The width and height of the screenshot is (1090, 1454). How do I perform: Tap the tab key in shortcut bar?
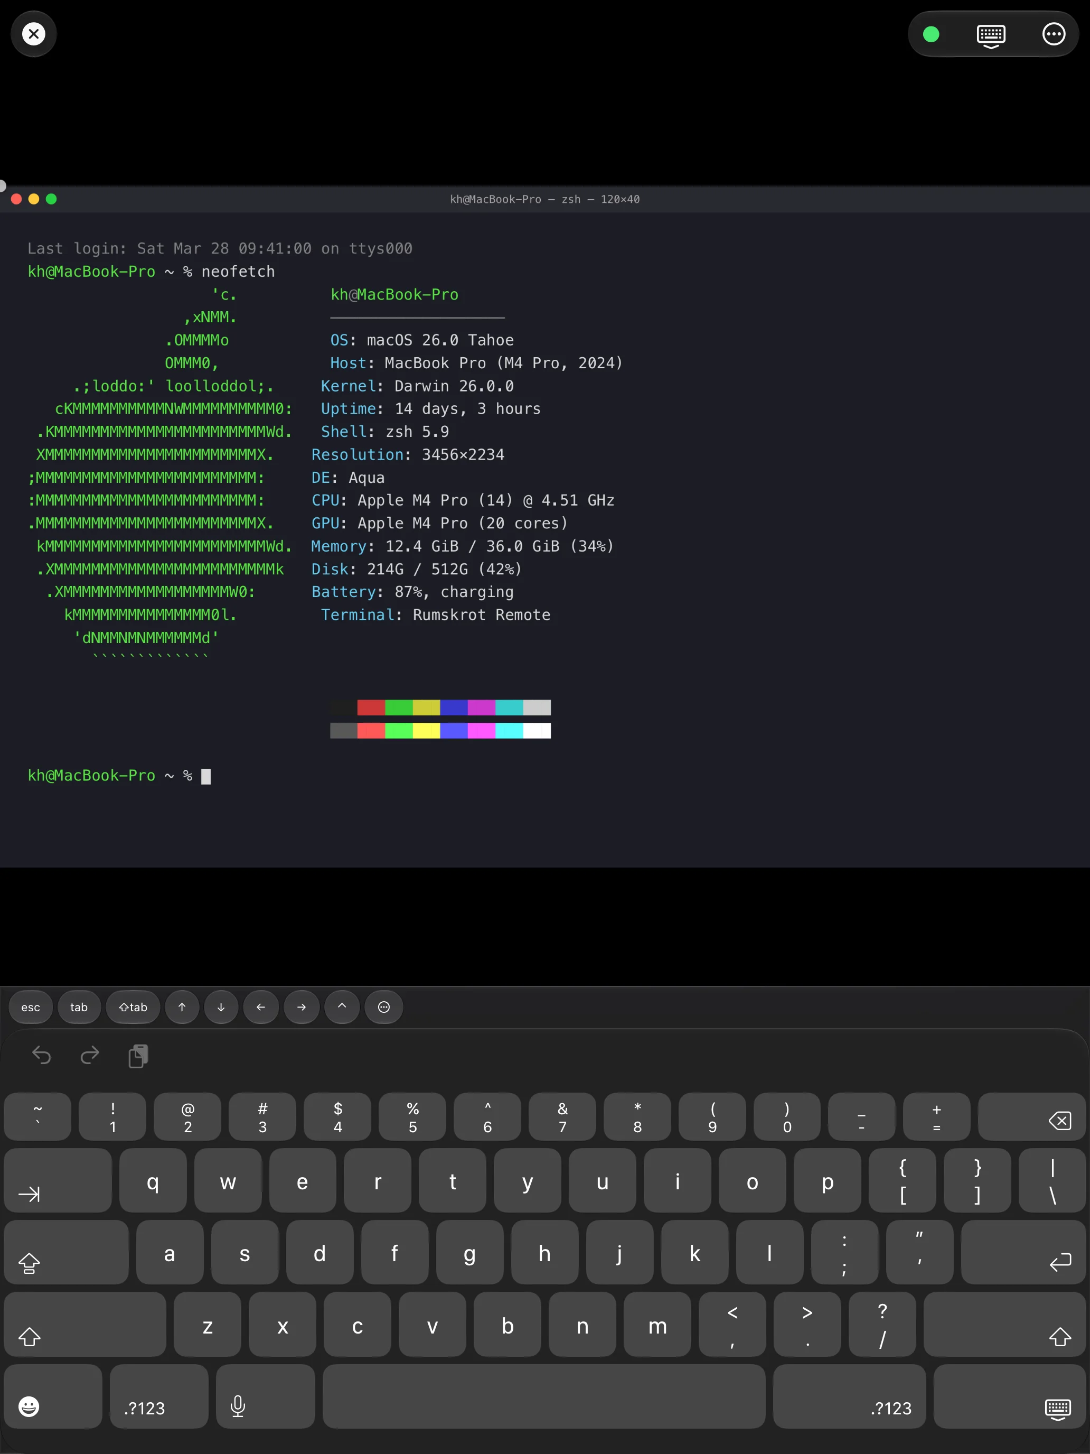[79, 1007]
